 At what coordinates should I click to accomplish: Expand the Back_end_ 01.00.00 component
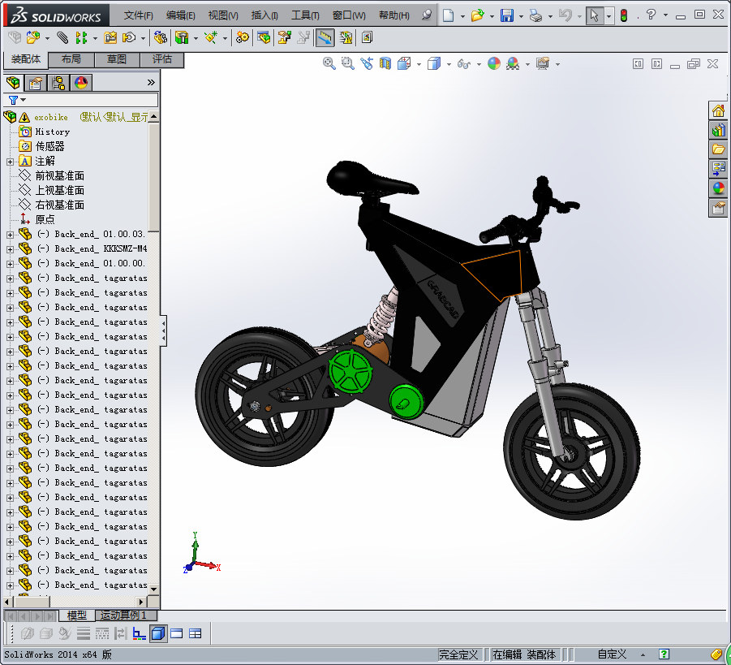(10, 264)
